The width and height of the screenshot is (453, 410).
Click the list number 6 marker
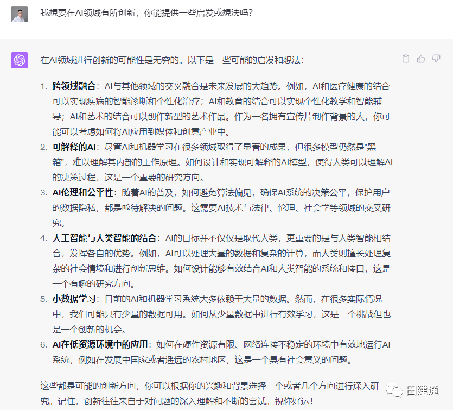click(x=44, y=344)
